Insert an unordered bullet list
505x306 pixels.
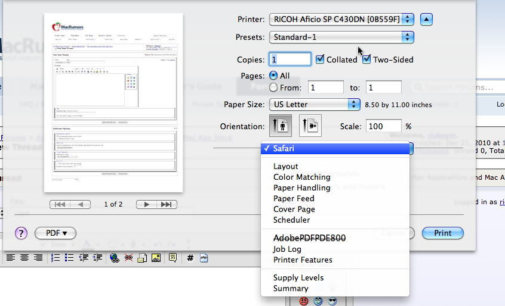click(69, 258)
